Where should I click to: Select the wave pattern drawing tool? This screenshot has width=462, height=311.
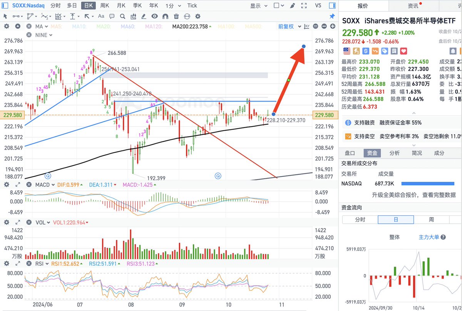(x=45, y=16)
